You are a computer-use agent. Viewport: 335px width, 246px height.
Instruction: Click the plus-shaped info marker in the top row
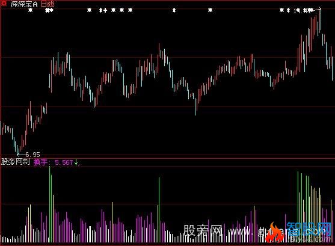click(x=105, y=10)
